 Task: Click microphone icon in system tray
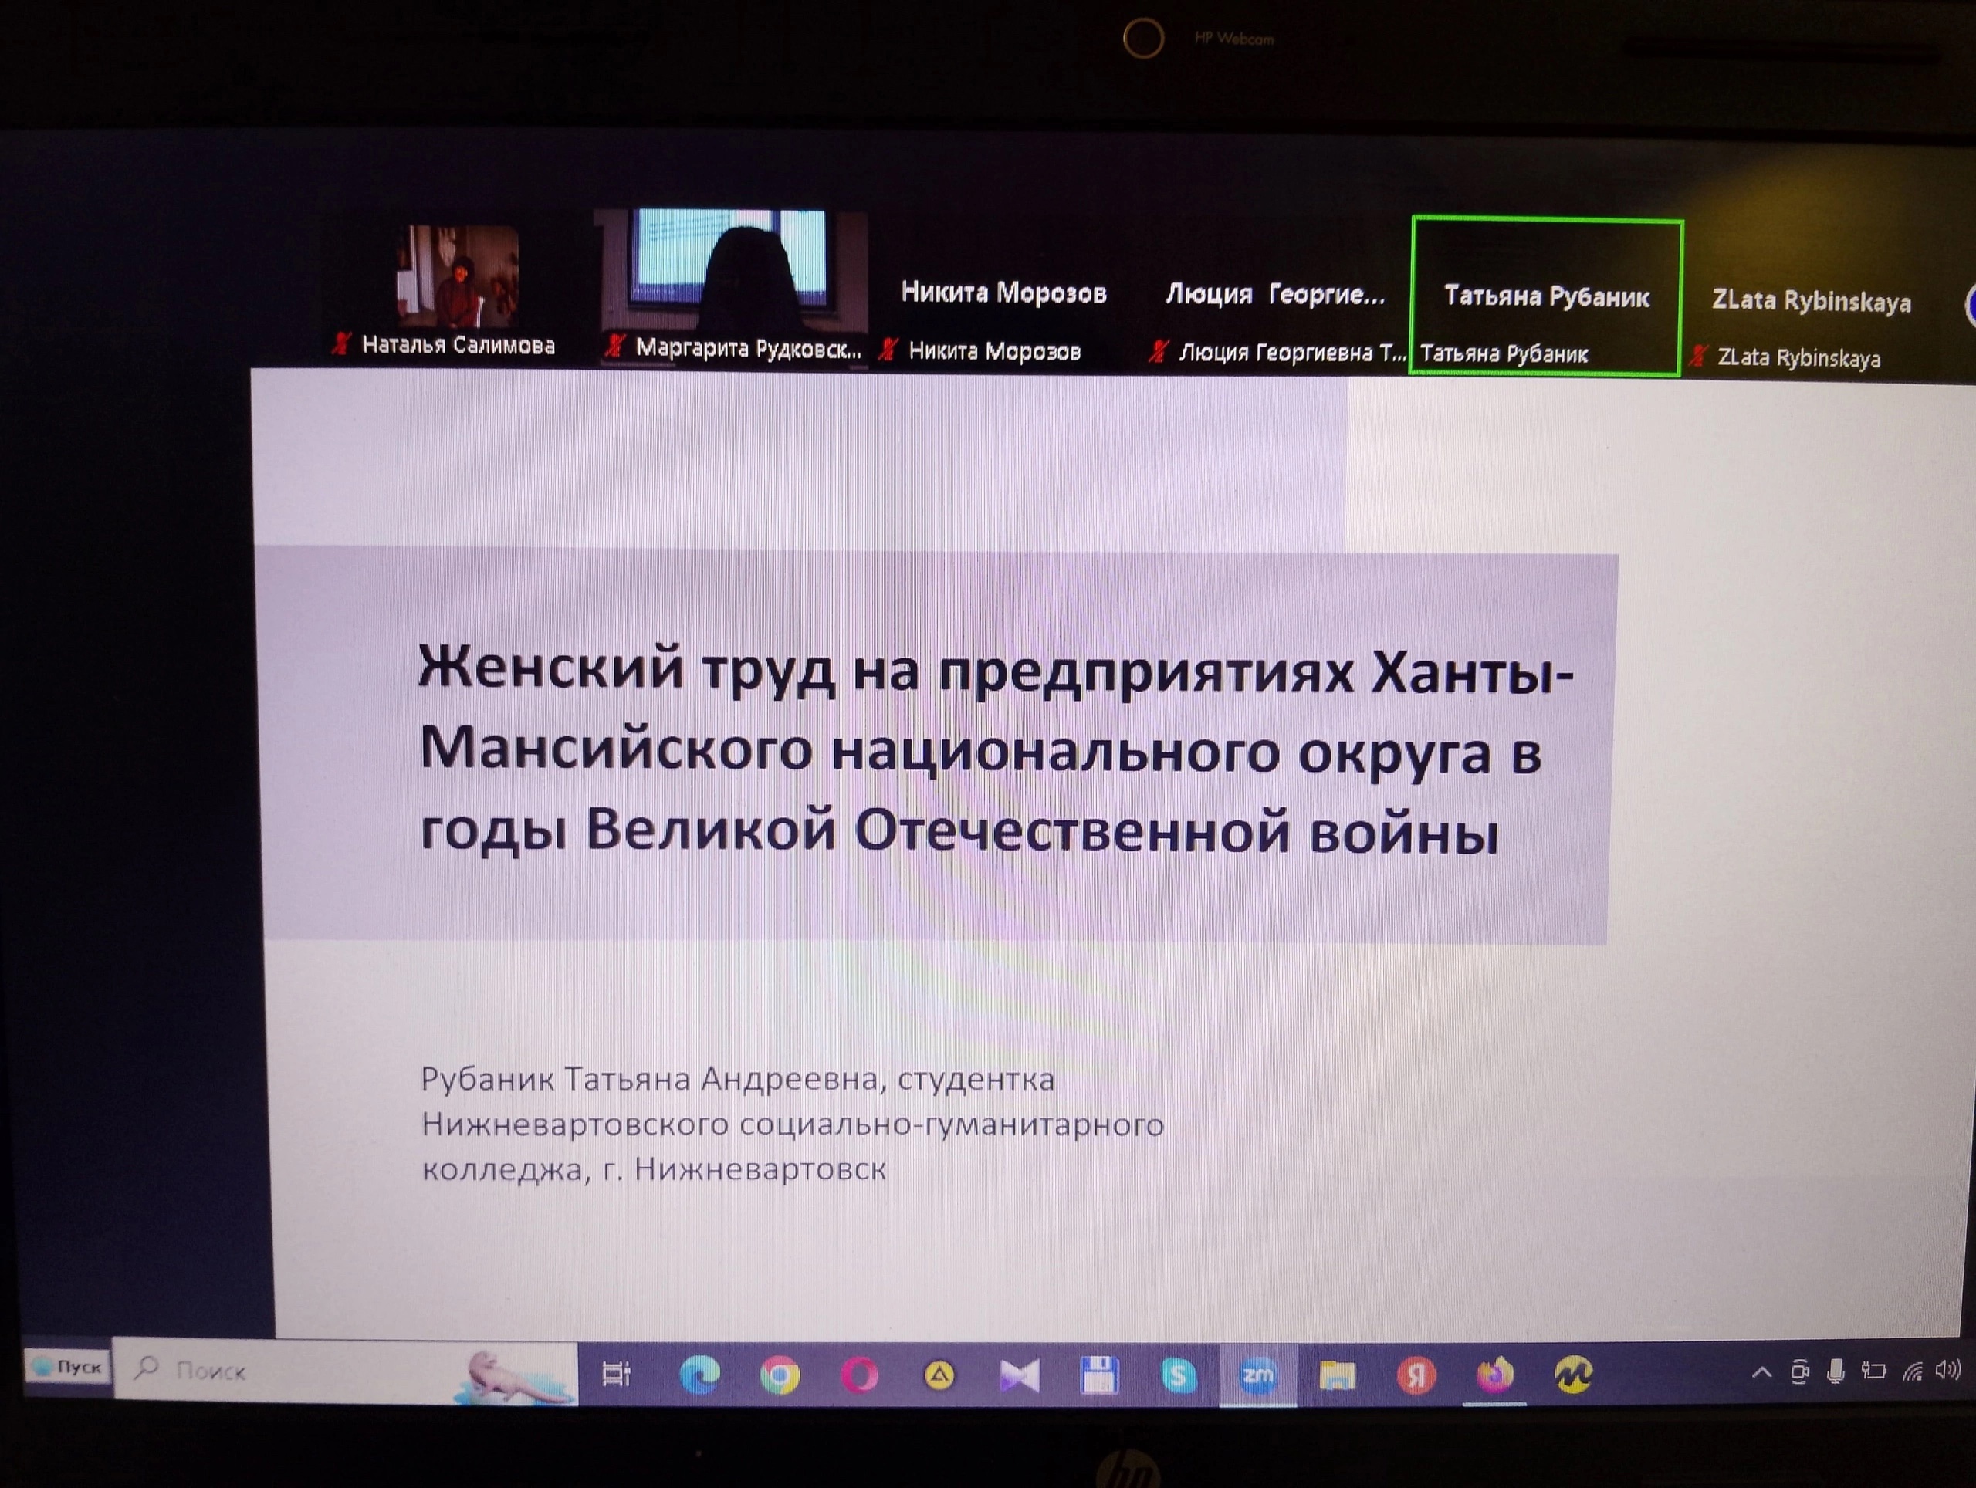(1836, 1372)
